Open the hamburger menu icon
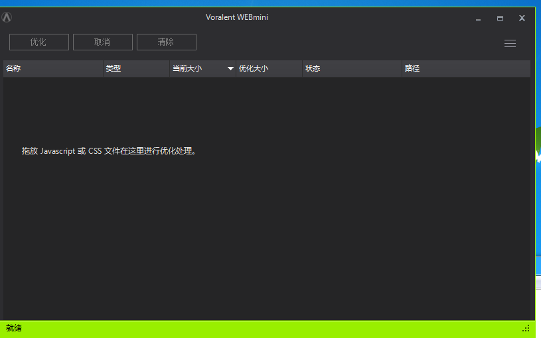Screen dimensions: 541x338 click(510, 43)
